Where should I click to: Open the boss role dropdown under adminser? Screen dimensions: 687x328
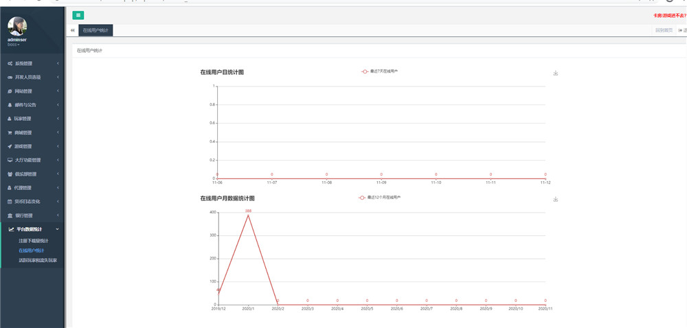[x=14, y=45]
